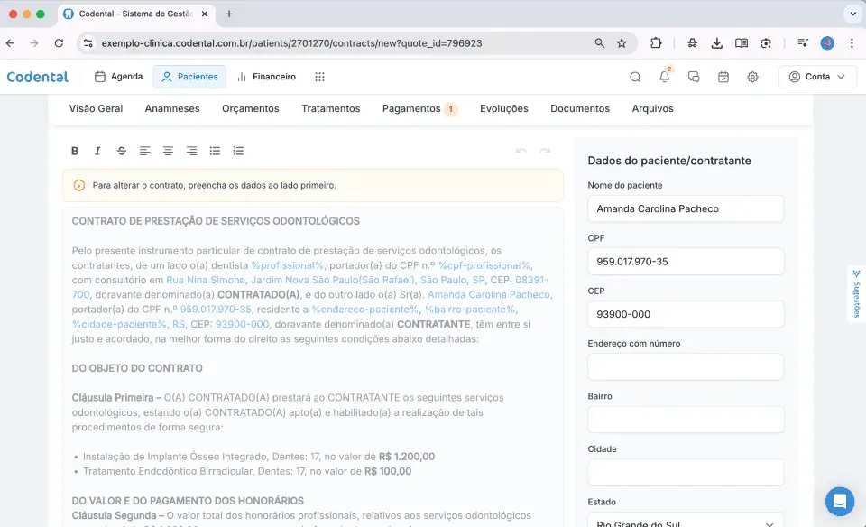The height and width of the screenshot is (527, 866).
Task: Open the apps grid menu
Action: 319,77
